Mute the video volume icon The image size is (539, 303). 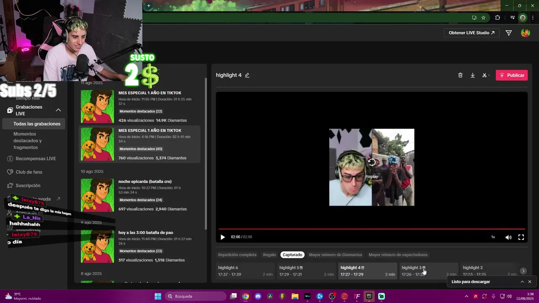pos(508,237)
